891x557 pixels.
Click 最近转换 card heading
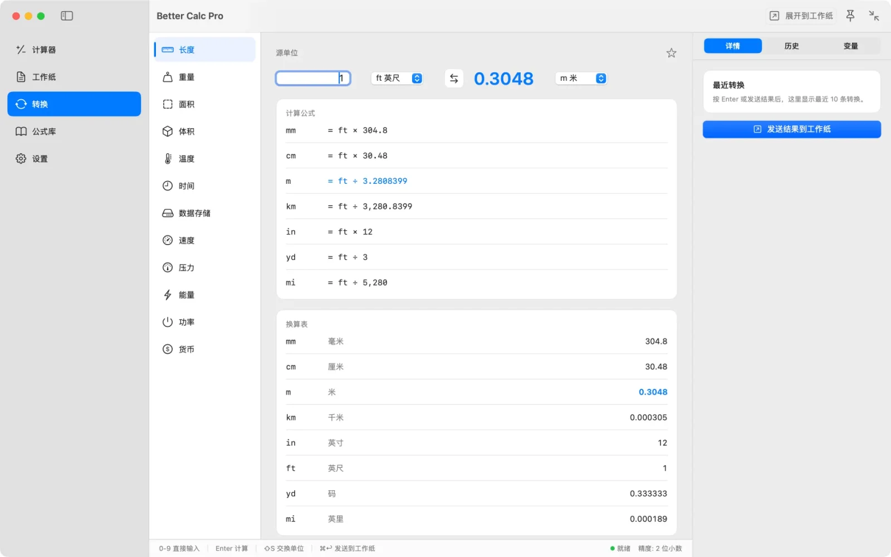tap(728, 85)
